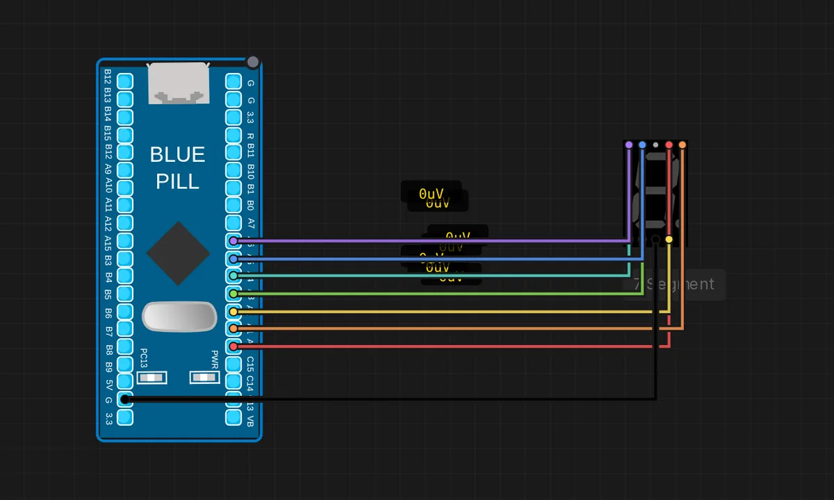Screen dimensions: 834x500
Task: Click the A11 pin on the board
Action: 125,206
